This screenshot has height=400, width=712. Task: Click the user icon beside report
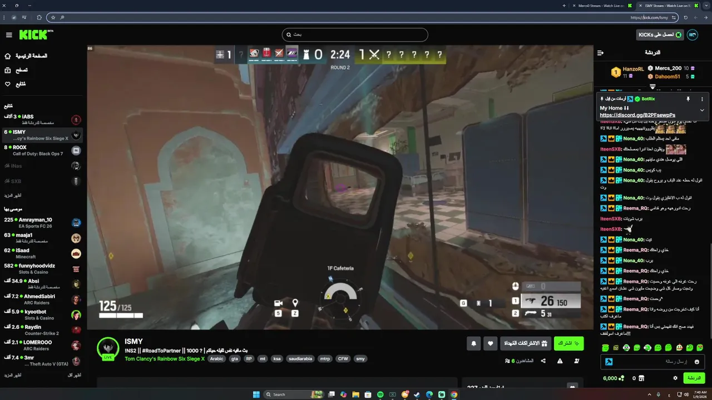tap(577, 361)
